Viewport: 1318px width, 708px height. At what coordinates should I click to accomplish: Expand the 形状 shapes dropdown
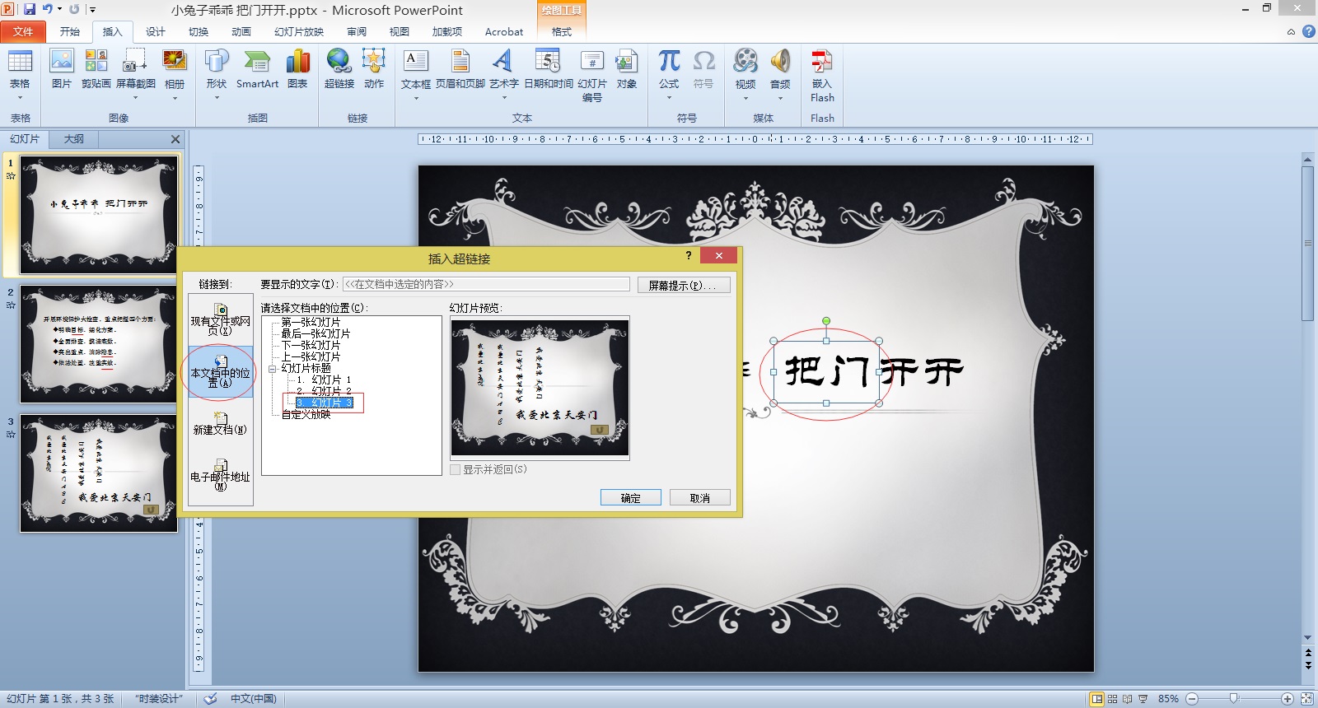click(217, 98)
